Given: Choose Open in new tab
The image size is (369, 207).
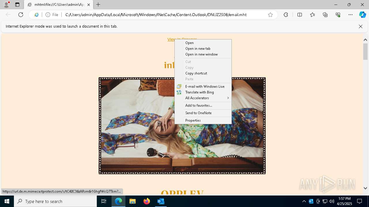Looking at the screenshot, I should pyautogui.click(x=203, y=49).
